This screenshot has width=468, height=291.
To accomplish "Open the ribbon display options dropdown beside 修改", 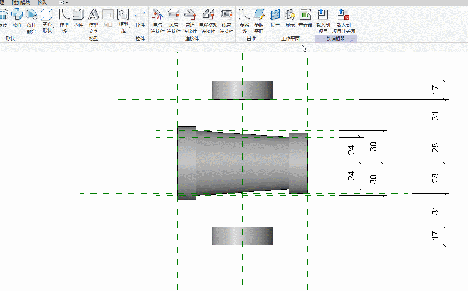I will pyautogui.click(x=63, y=3).
